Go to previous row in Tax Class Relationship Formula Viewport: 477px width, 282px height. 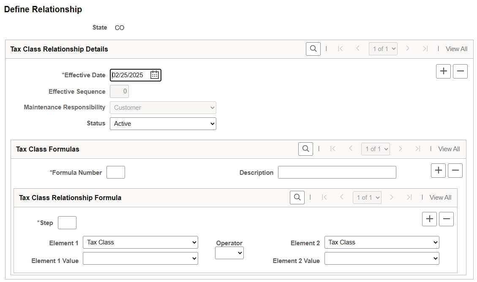pos(342,198)
